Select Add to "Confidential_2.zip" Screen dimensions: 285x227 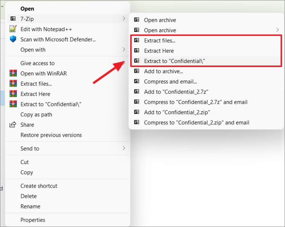pyautogui.click(x=206, y=112)
